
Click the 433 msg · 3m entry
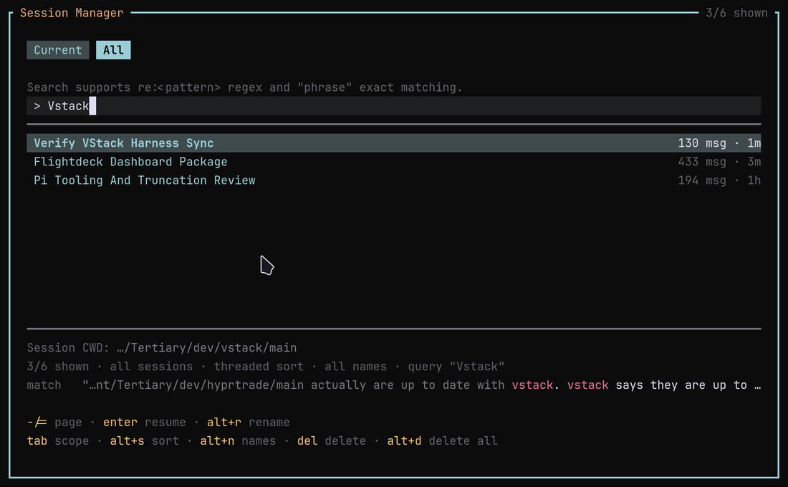pyautogui.click(x=719, y=162)
